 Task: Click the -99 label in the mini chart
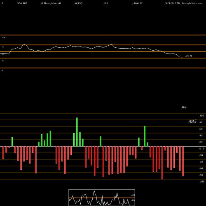133,195
